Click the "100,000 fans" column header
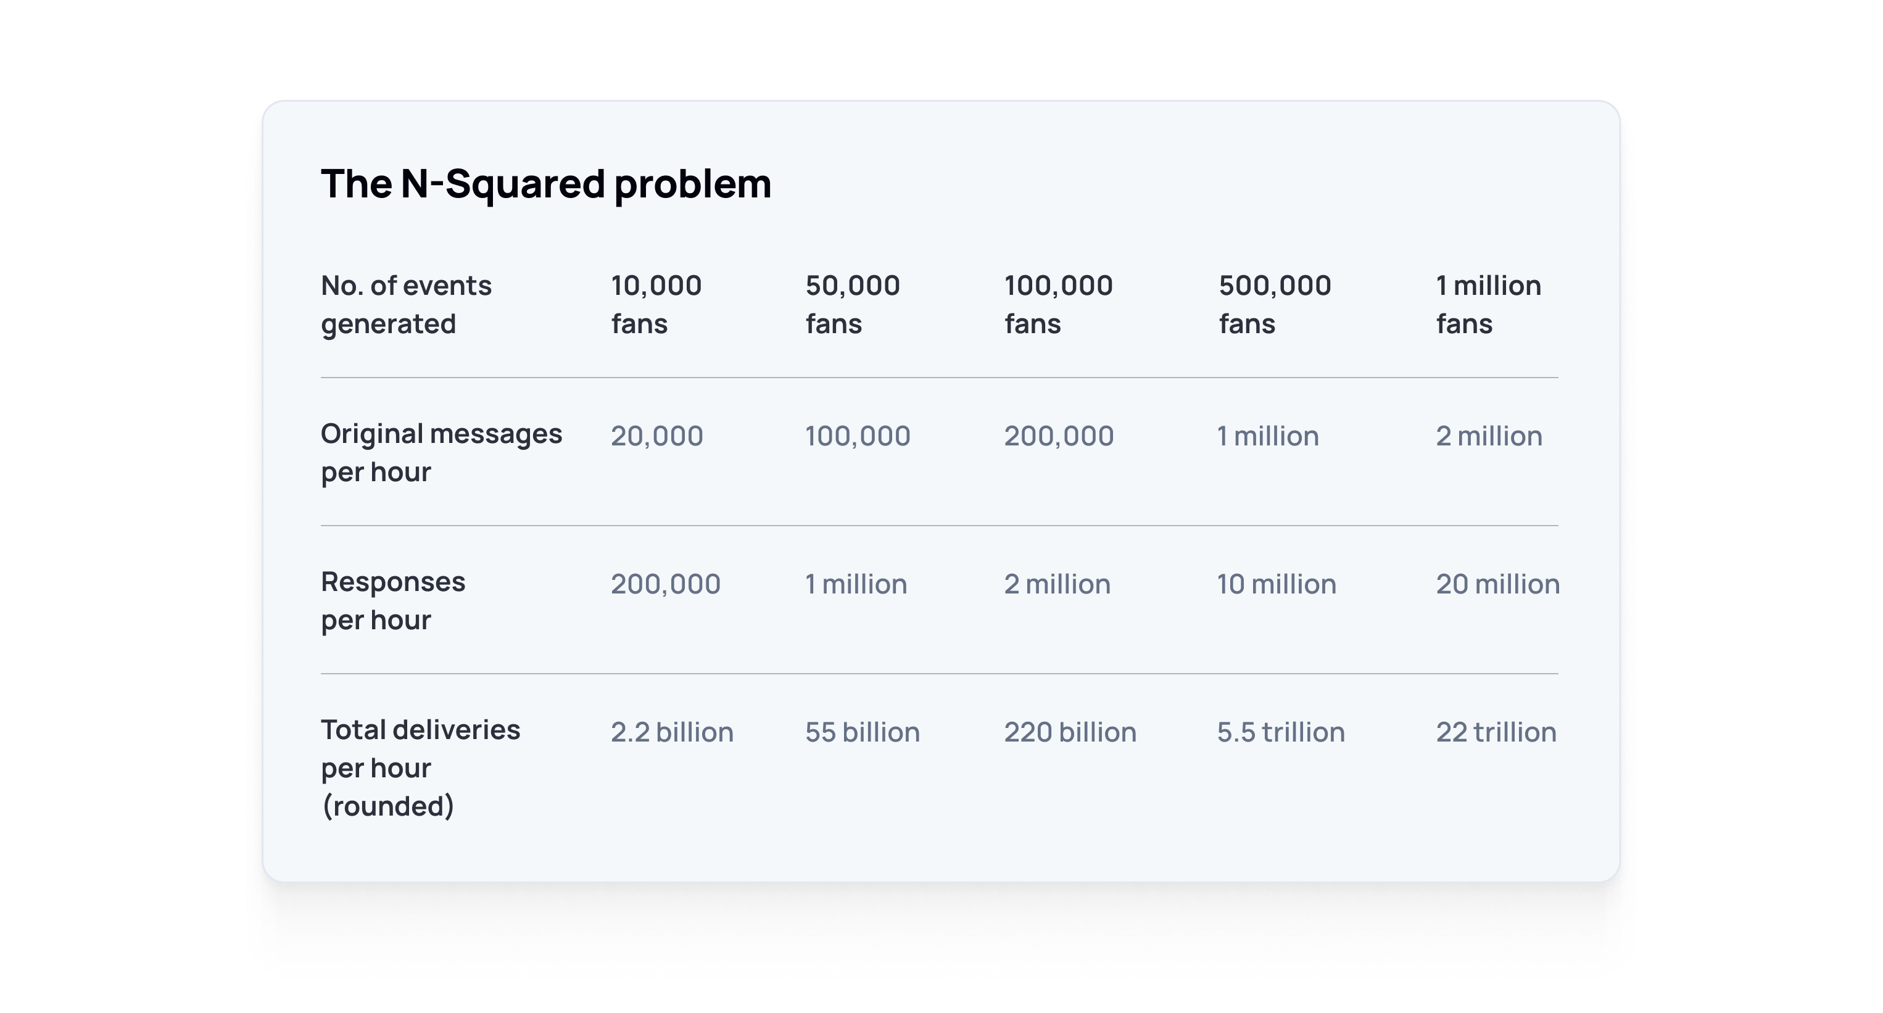The image size is (1883, 1013). pos(1057,304)
